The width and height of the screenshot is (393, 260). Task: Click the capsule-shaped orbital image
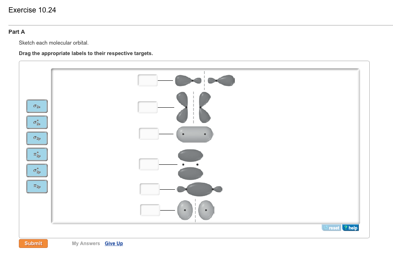pos(195,134)
